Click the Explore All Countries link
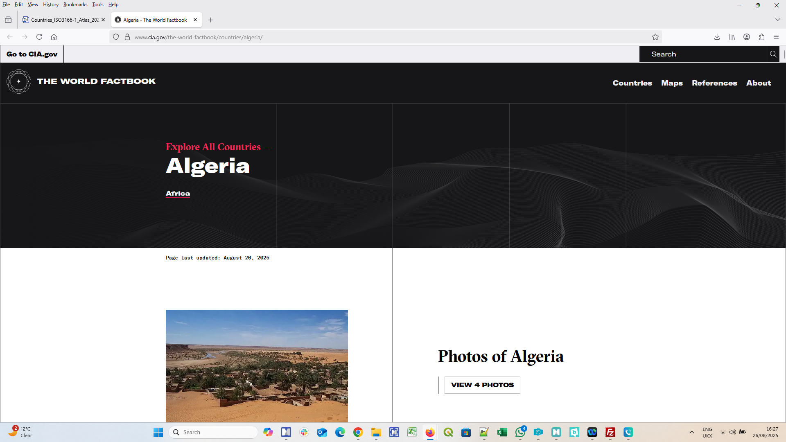786x442 pixels. [213, 147]
